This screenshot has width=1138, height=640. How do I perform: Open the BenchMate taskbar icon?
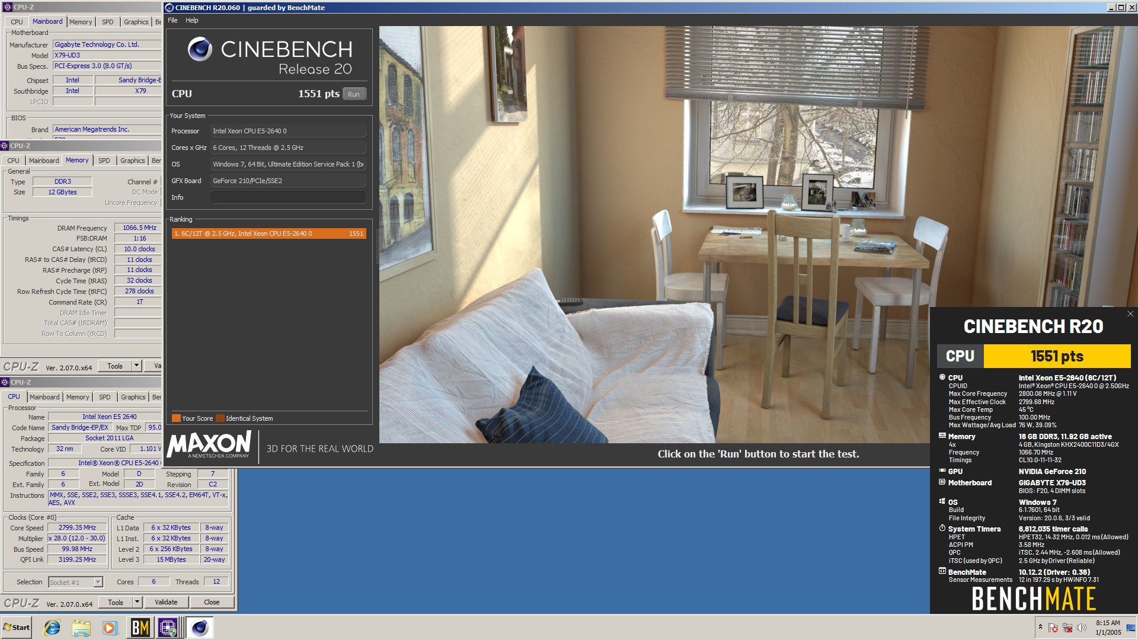click(x=140, y=628)
